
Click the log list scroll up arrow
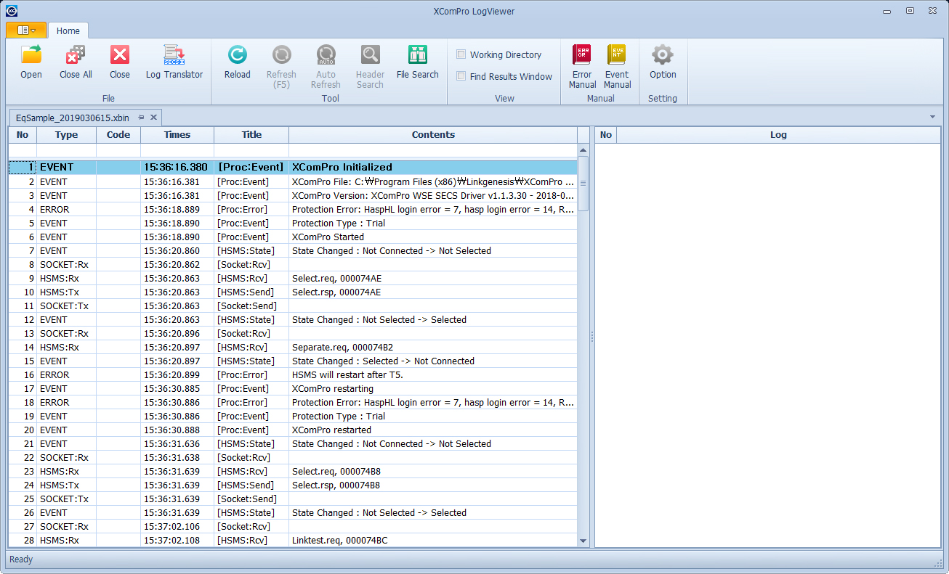point(583,149)
